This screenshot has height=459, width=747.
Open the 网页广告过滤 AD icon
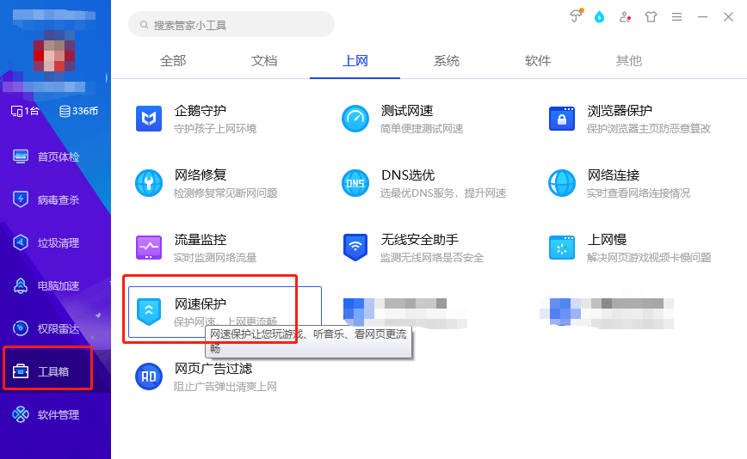(149, 376)
